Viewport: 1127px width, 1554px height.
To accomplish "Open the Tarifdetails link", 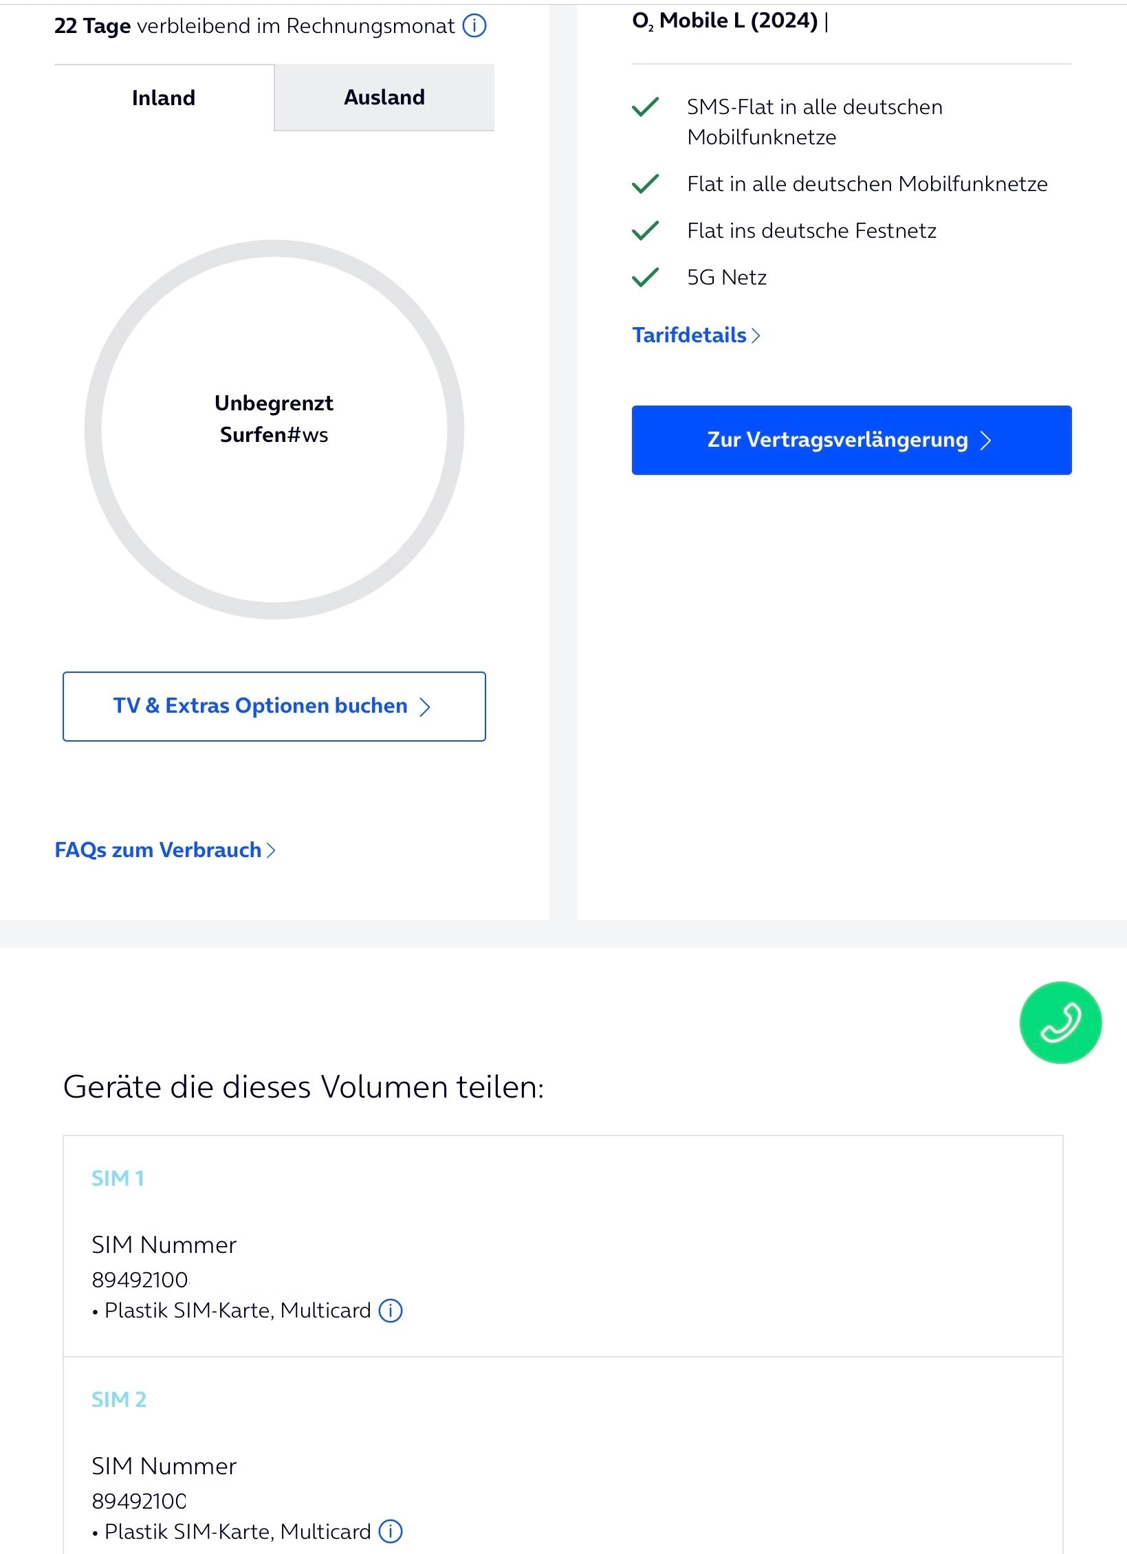I will 689,335.
